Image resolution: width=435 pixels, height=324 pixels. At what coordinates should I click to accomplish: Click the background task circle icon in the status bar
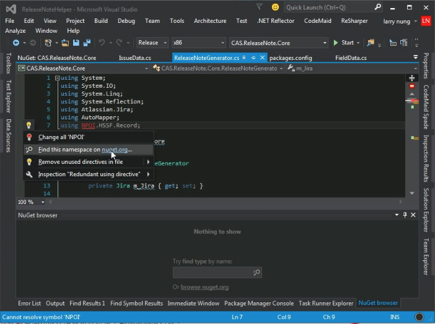[419, 317]
